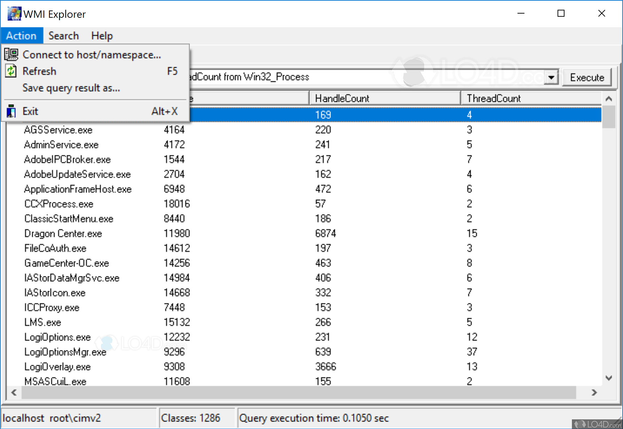
Task: Select the ICCProxy.exe row
Action: 304,307
